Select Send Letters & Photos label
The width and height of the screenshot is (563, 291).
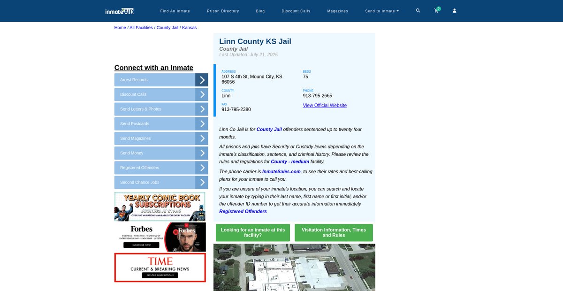pos(141,109)
